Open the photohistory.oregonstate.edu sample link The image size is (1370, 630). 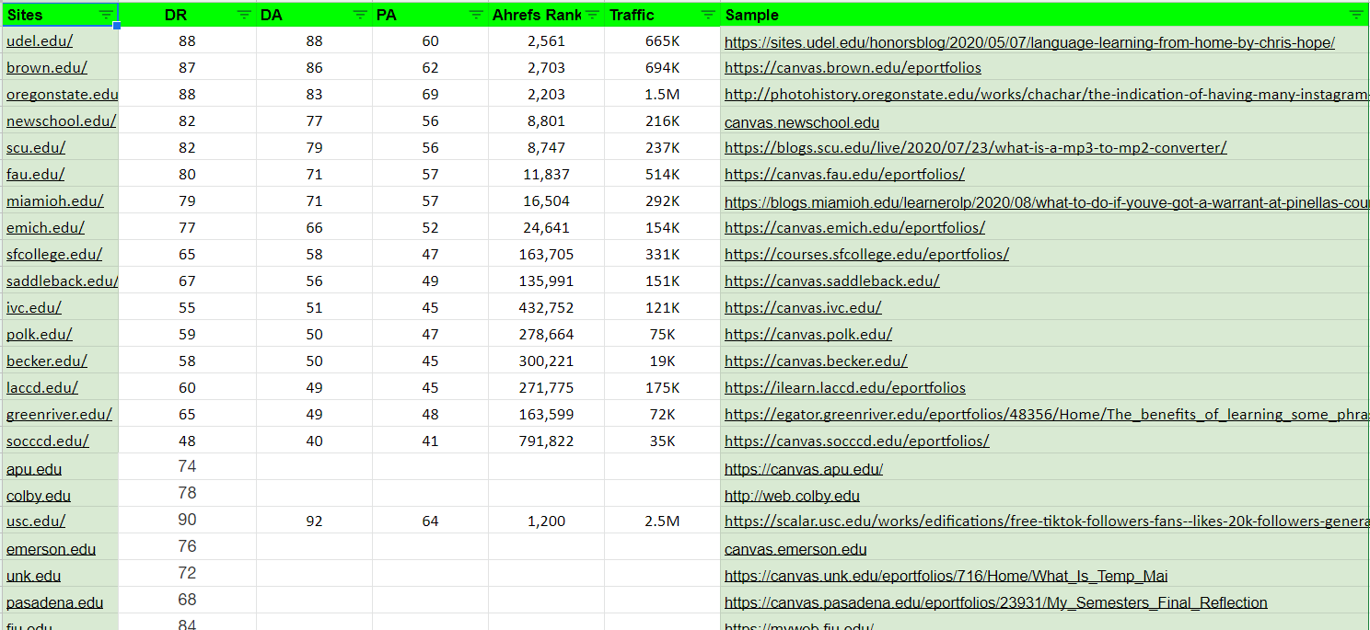pos(1047,95)
